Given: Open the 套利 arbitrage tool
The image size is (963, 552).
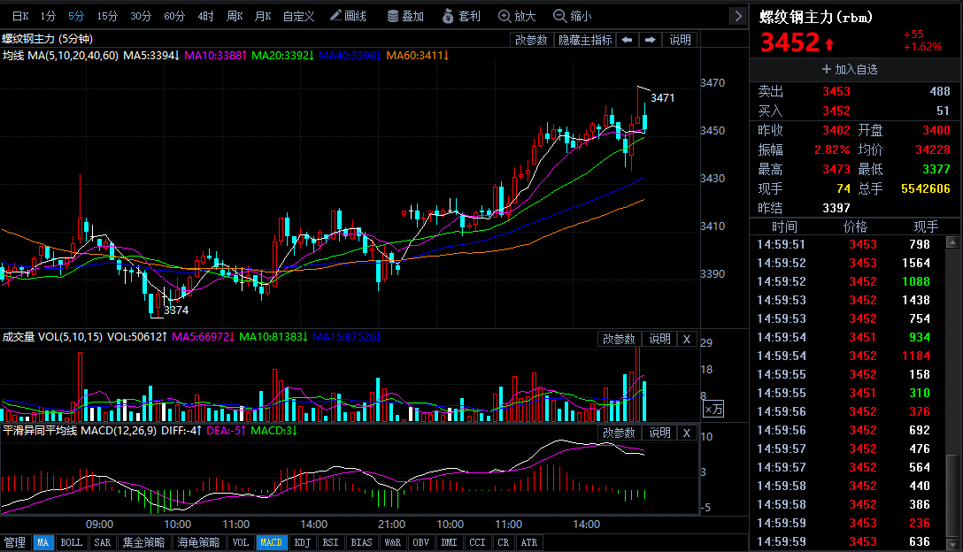Looking at the screenshot, I should pos(461,16).
